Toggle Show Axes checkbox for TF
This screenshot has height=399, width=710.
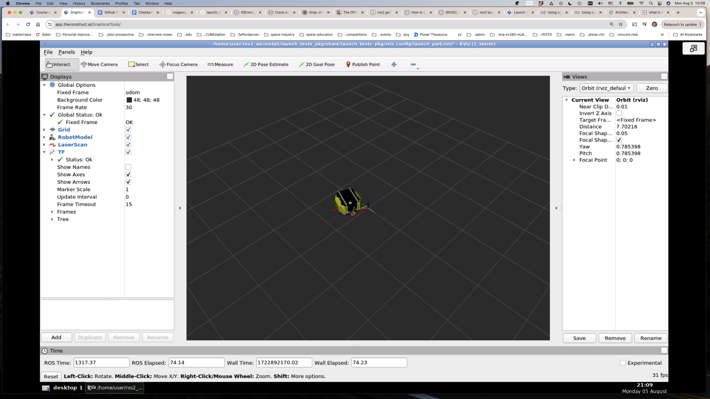128,174
